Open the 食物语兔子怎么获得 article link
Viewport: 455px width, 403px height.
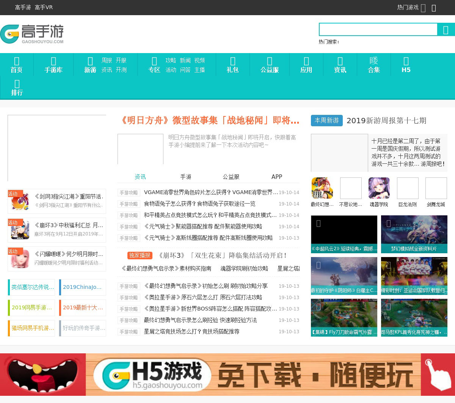pos(199,204)
